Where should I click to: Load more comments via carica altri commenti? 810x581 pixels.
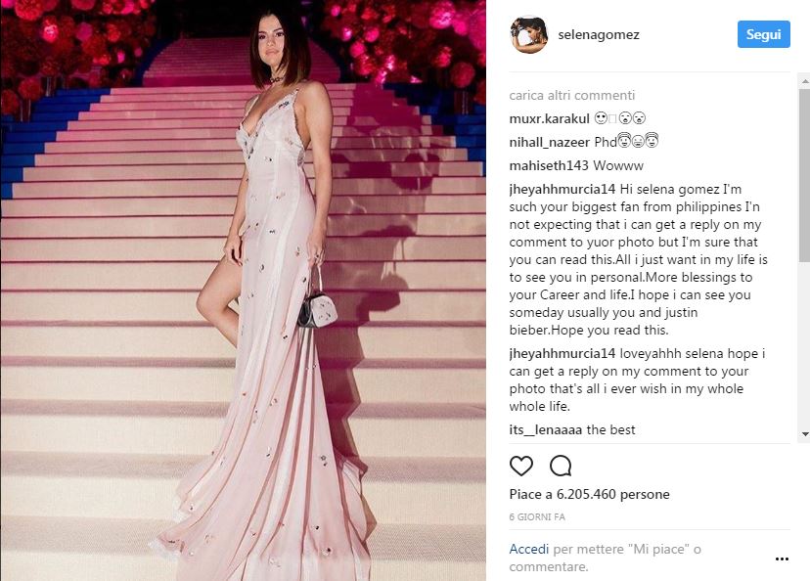572,95
